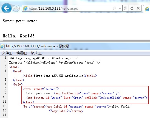Screen dimensions: 150x118
Task: Refresh the hello.aspx page
Action: pyautogui.click(x=132, y=8)
